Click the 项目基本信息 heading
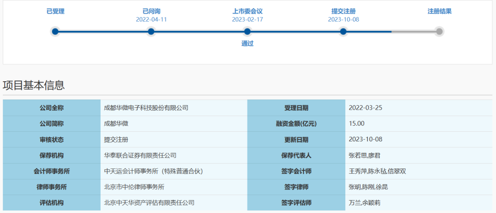Image resolution: width=496 pixels, height=213 pixels. click(34, 85)
